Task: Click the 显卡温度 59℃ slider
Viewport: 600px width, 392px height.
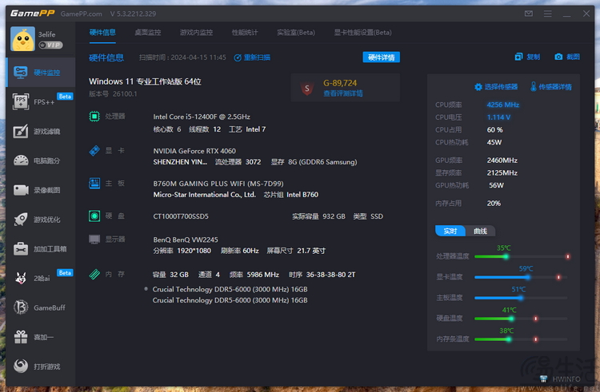Action: pos(522,277)
